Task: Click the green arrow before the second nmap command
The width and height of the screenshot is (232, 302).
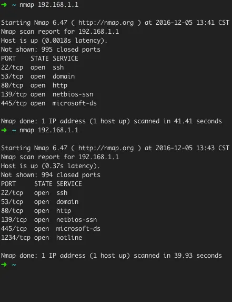Action: click(x=4, y=130)
